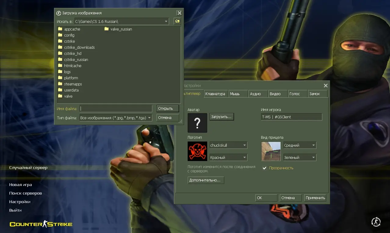This screenshot has width=390, height=233.
Task: Click the crosshair preview thumbnail
Action: (x=271, y=151)
